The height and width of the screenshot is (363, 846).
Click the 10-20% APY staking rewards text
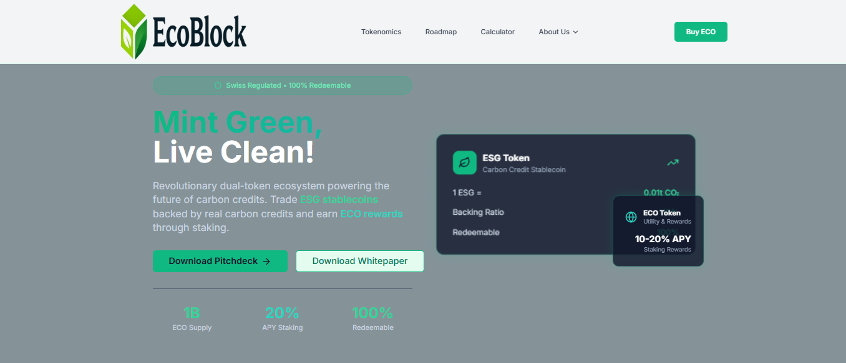(663, 239)
